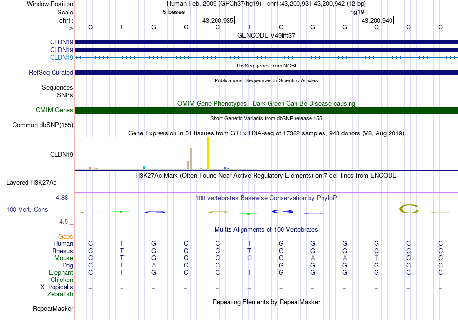Viewport: 458px width, 320px height.
Task: Click the CLDN19 label of the GTEx track
Action: [62, 154]
